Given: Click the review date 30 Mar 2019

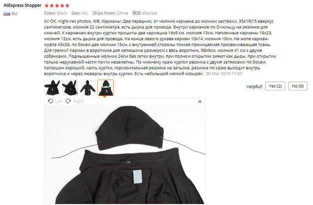Looking at the screenshot, I should point(224,74).
